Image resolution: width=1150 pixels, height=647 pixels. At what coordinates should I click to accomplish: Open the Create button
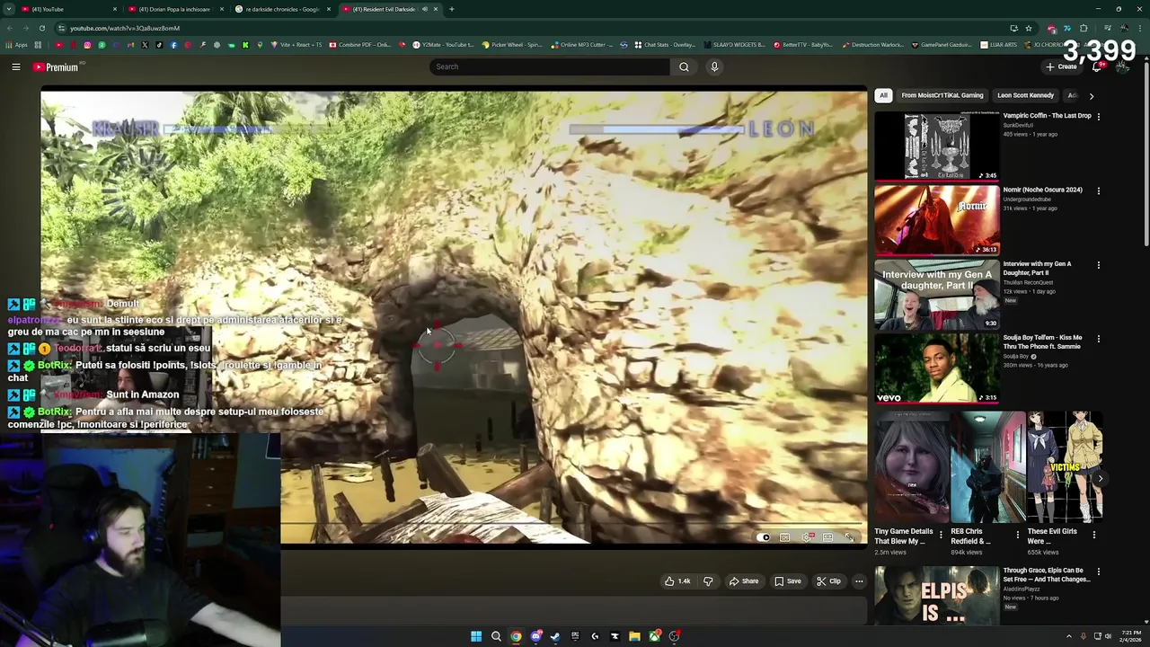[1061, 66]
